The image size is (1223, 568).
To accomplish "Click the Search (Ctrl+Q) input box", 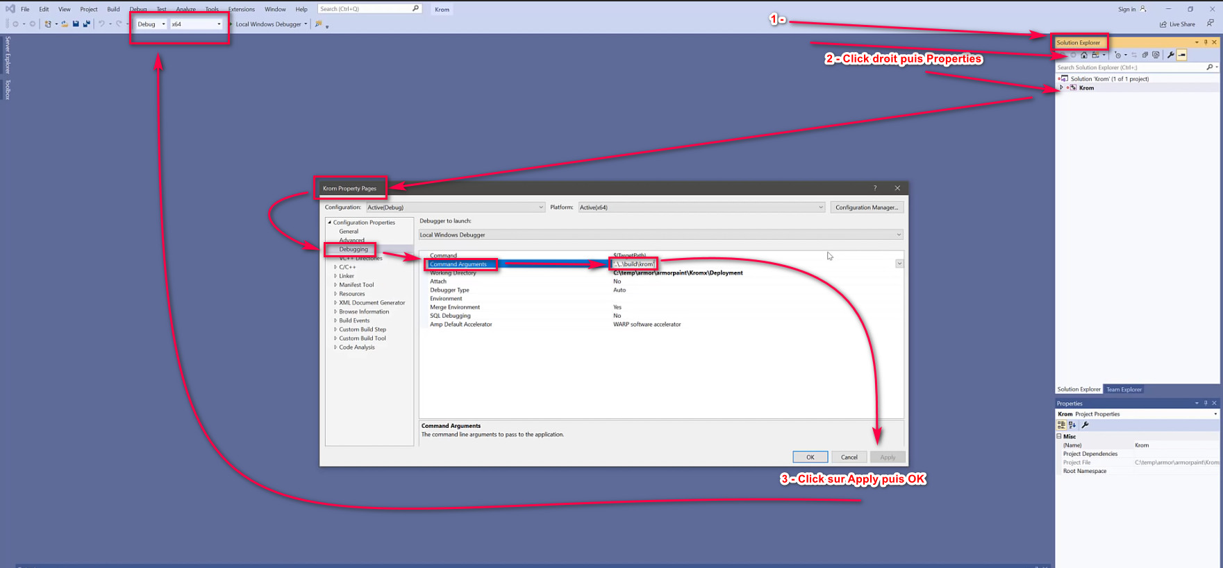I will pyautogui.click(x=369, y=9).
